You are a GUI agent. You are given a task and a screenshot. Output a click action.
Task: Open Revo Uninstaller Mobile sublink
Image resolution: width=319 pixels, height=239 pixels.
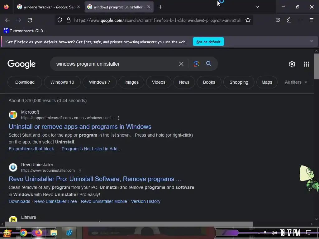click(104, 201)
